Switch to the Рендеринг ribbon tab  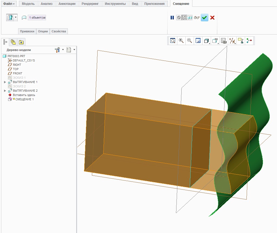90,4
